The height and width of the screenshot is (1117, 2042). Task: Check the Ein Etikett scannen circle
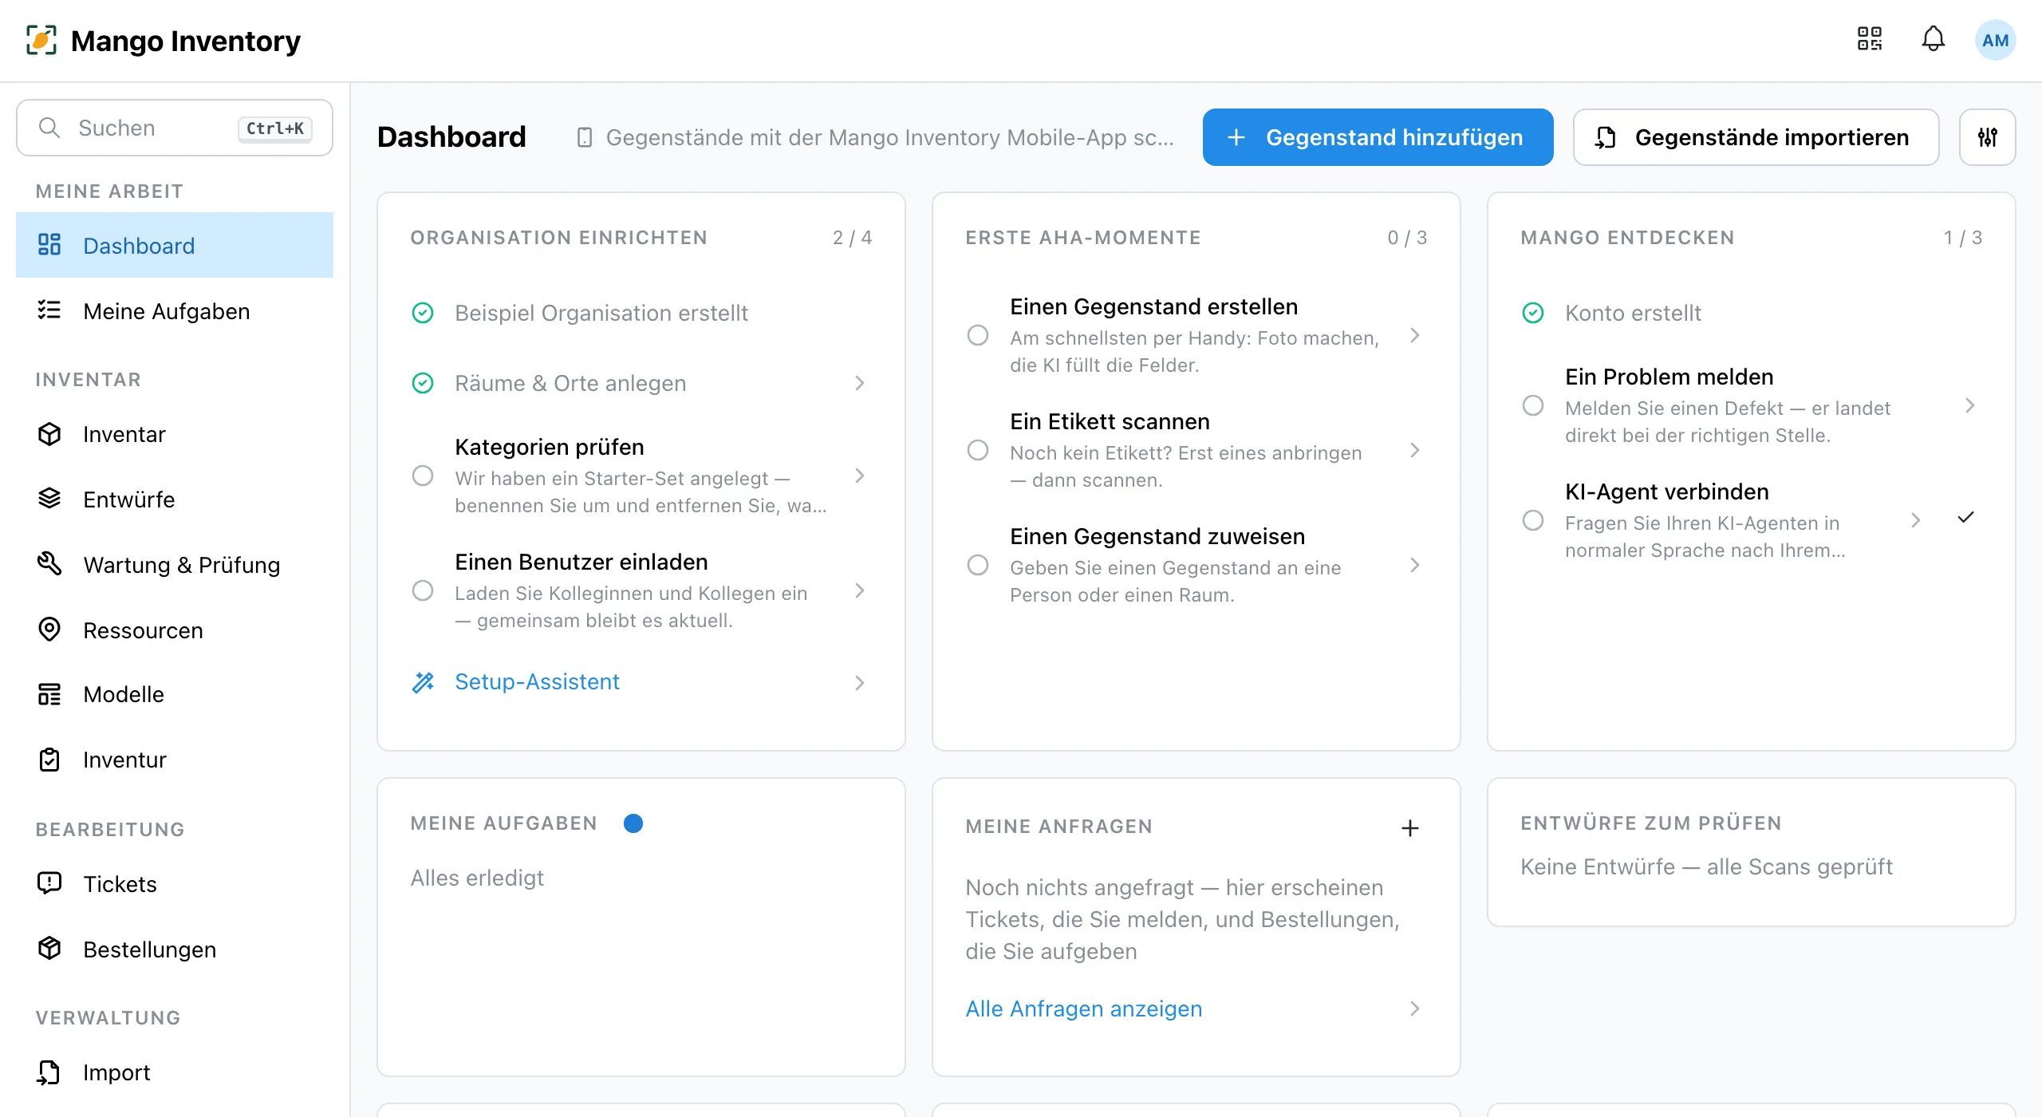978,451
